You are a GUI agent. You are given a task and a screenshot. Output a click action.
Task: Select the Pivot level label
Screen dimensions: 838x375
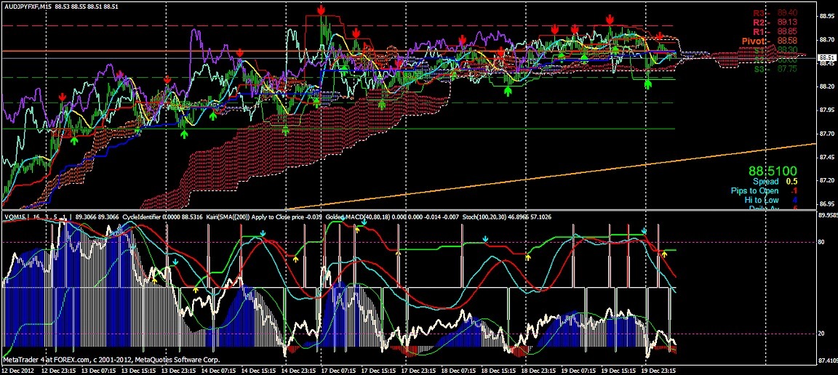click(755, 41)
